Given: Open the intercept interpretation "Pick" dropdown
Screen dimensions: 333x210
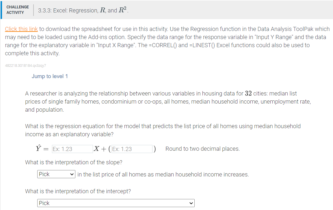Looking at the screenshot, I should (x=116, y=203).
